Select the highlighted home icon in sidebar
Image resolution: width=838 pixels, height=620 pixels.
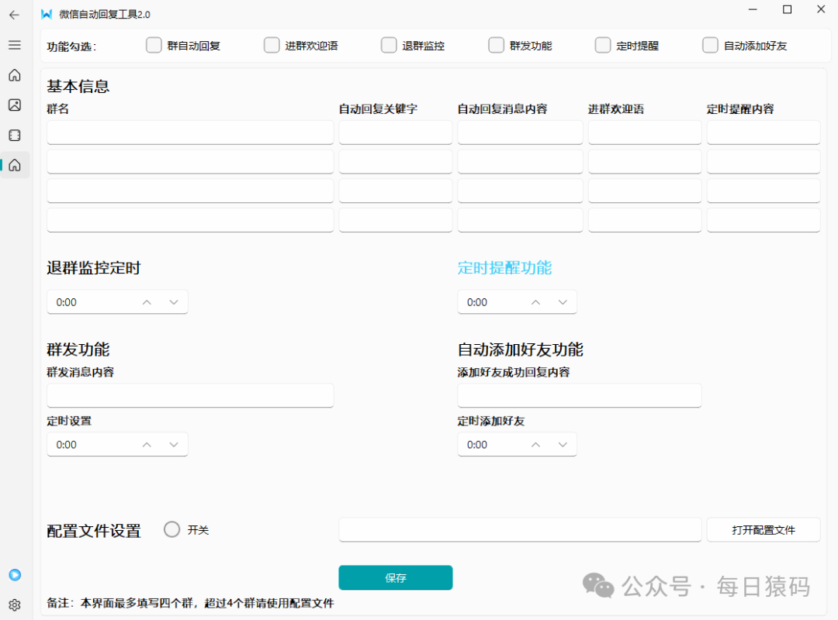(14, 164)
